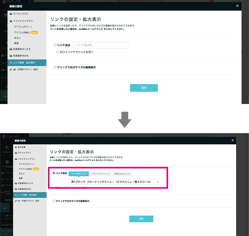Click the pencil icon for alt(代替テキスト)設定 in the URL-field dialog
This screenshot has width=249, height=236.
click(x=11, y=69)
